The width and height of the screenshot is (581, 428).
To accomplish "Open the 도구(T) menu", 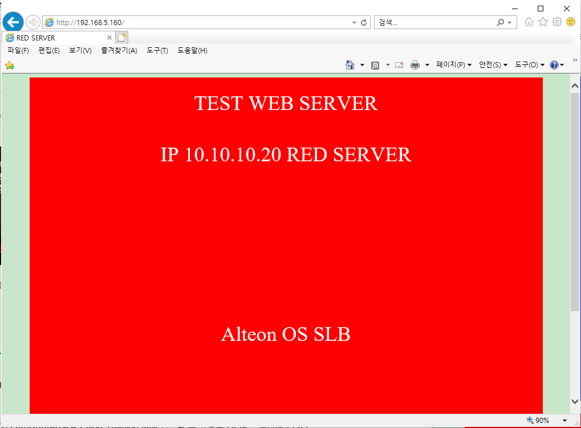I will point(157,51).
